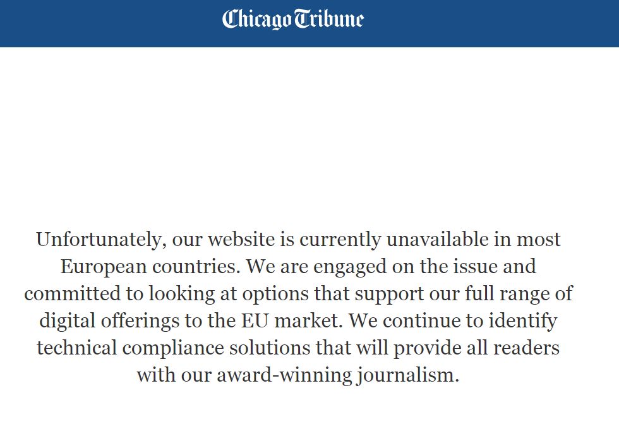Screen dimensions: 619x422
Task: Click the word "website" in the notice
Action: (x=241, y=240)
